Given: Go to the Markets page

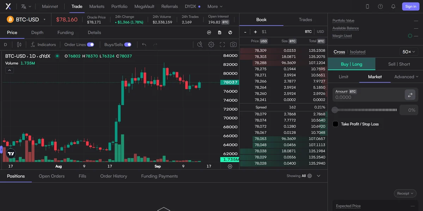Looking at the screenshot, I should (97, 6).
